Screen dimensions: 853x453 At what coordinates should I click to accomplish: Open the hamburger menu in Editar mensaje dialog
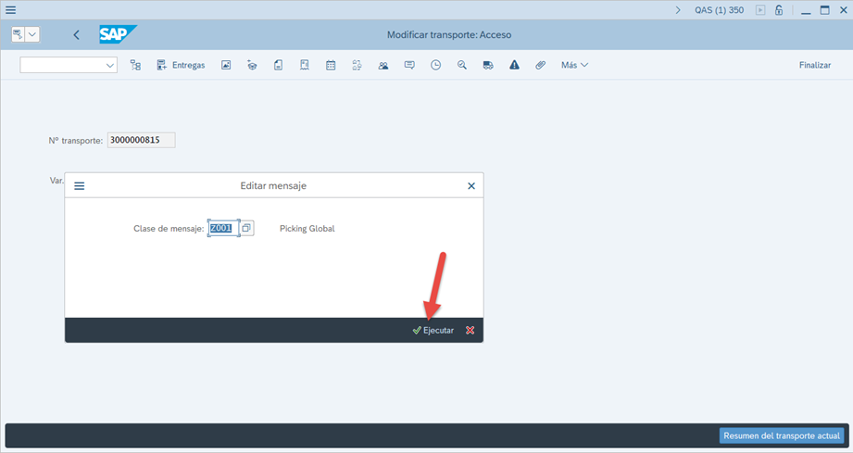tap(80, 186)
